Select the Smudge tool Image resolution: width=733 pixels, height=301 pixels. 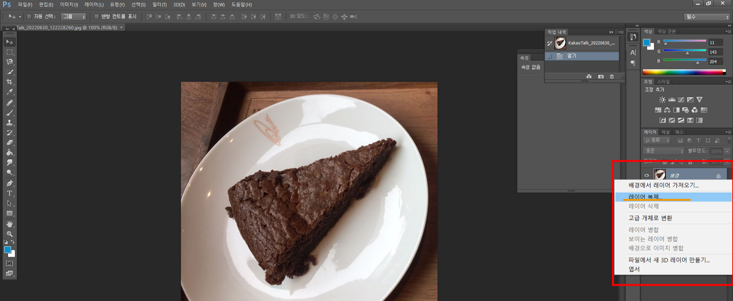pyautogui.click(x=10, y=163)
